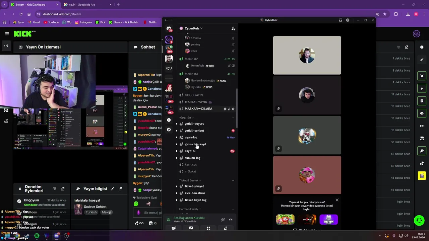Open Discord server discovery compass icon
The height and width of the screenshot is (241, 429).
coord(169,130)
